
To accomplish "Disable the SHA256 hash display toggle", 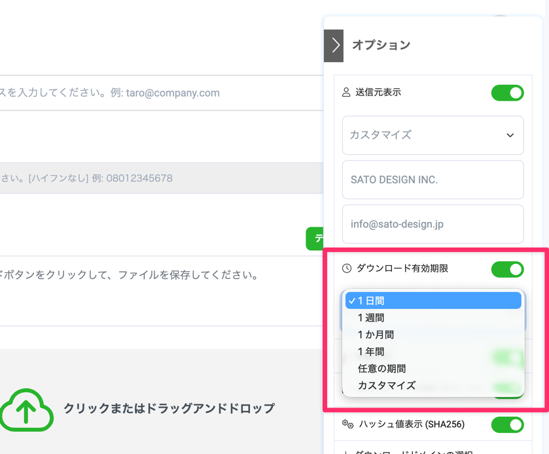I will pyautogui.click(x=507, y=425).
